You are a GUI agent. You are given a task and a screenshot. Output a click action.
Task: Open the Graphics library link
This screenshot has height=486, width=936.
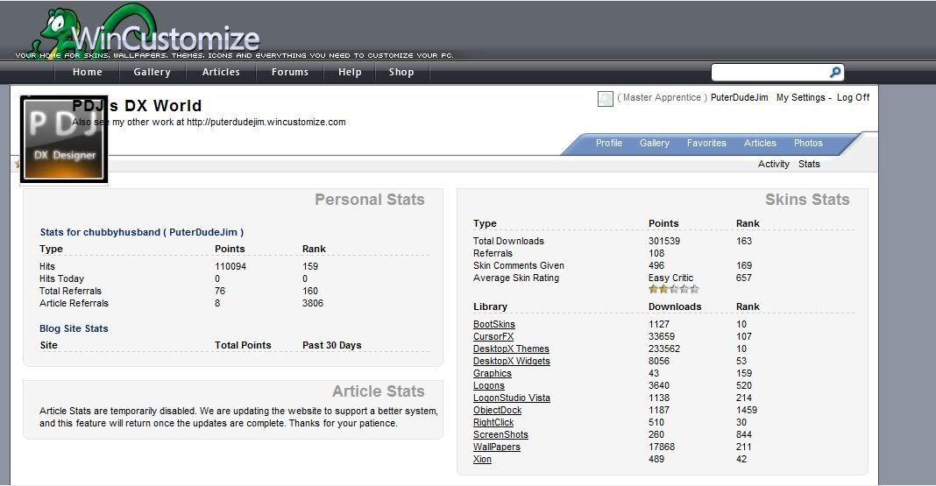click(x=492, y=373)
